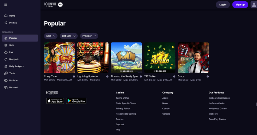
Task: Launch the Crazy Time game thumbnail
Action: [60, 58]
